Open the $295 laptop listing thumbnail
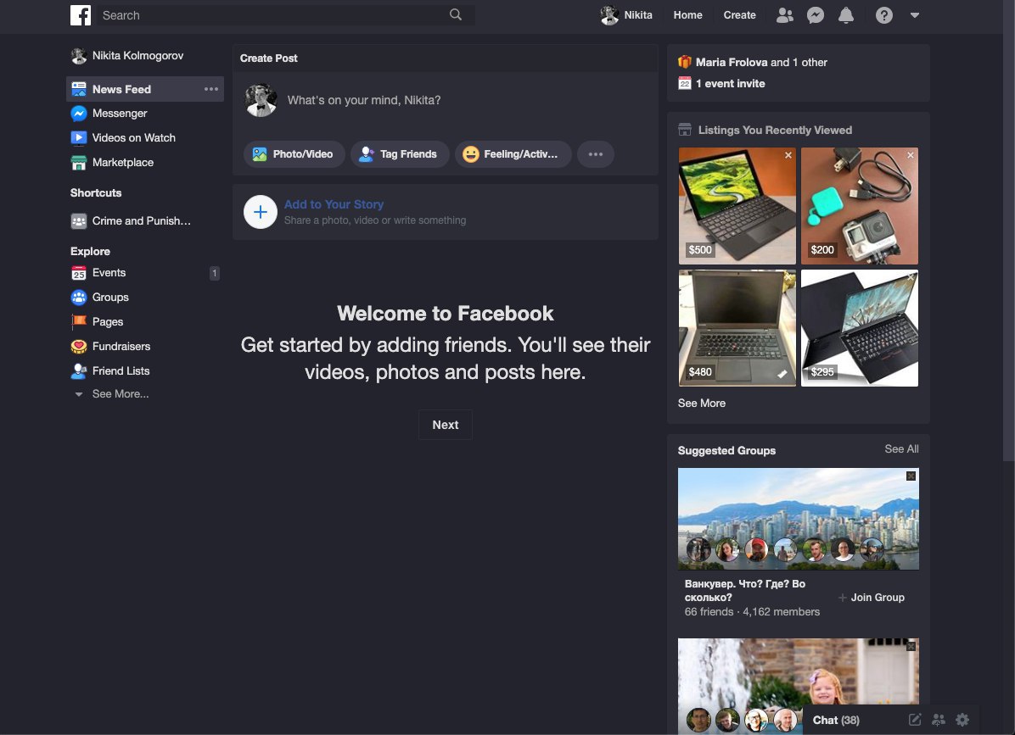 coord(860,328)
